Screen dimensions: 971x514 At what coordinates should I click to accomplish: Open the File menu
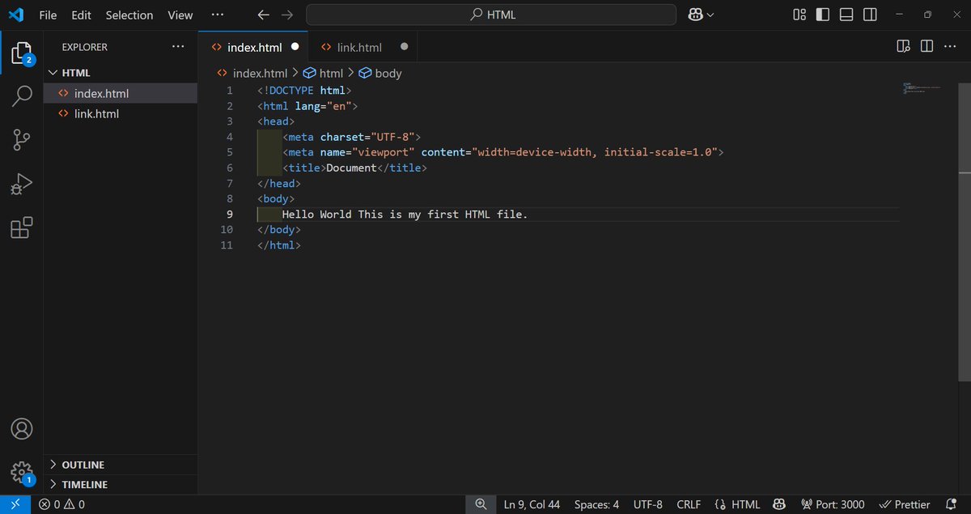click(x=48, y=15)
